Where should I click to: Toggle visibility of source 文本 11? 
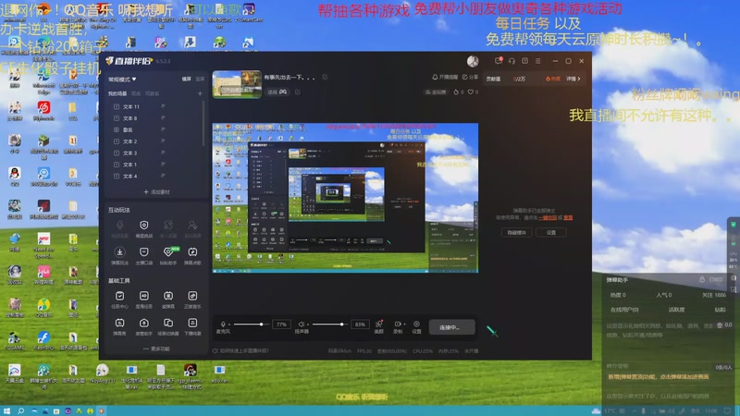(x=163, y=106)
